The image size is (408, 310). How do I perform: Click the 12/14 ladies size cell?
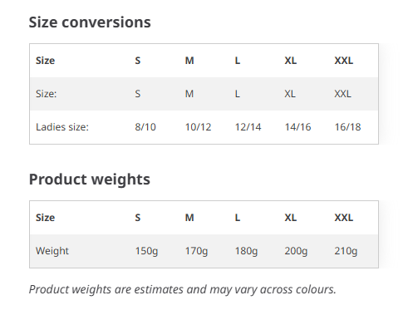point(248,127)
